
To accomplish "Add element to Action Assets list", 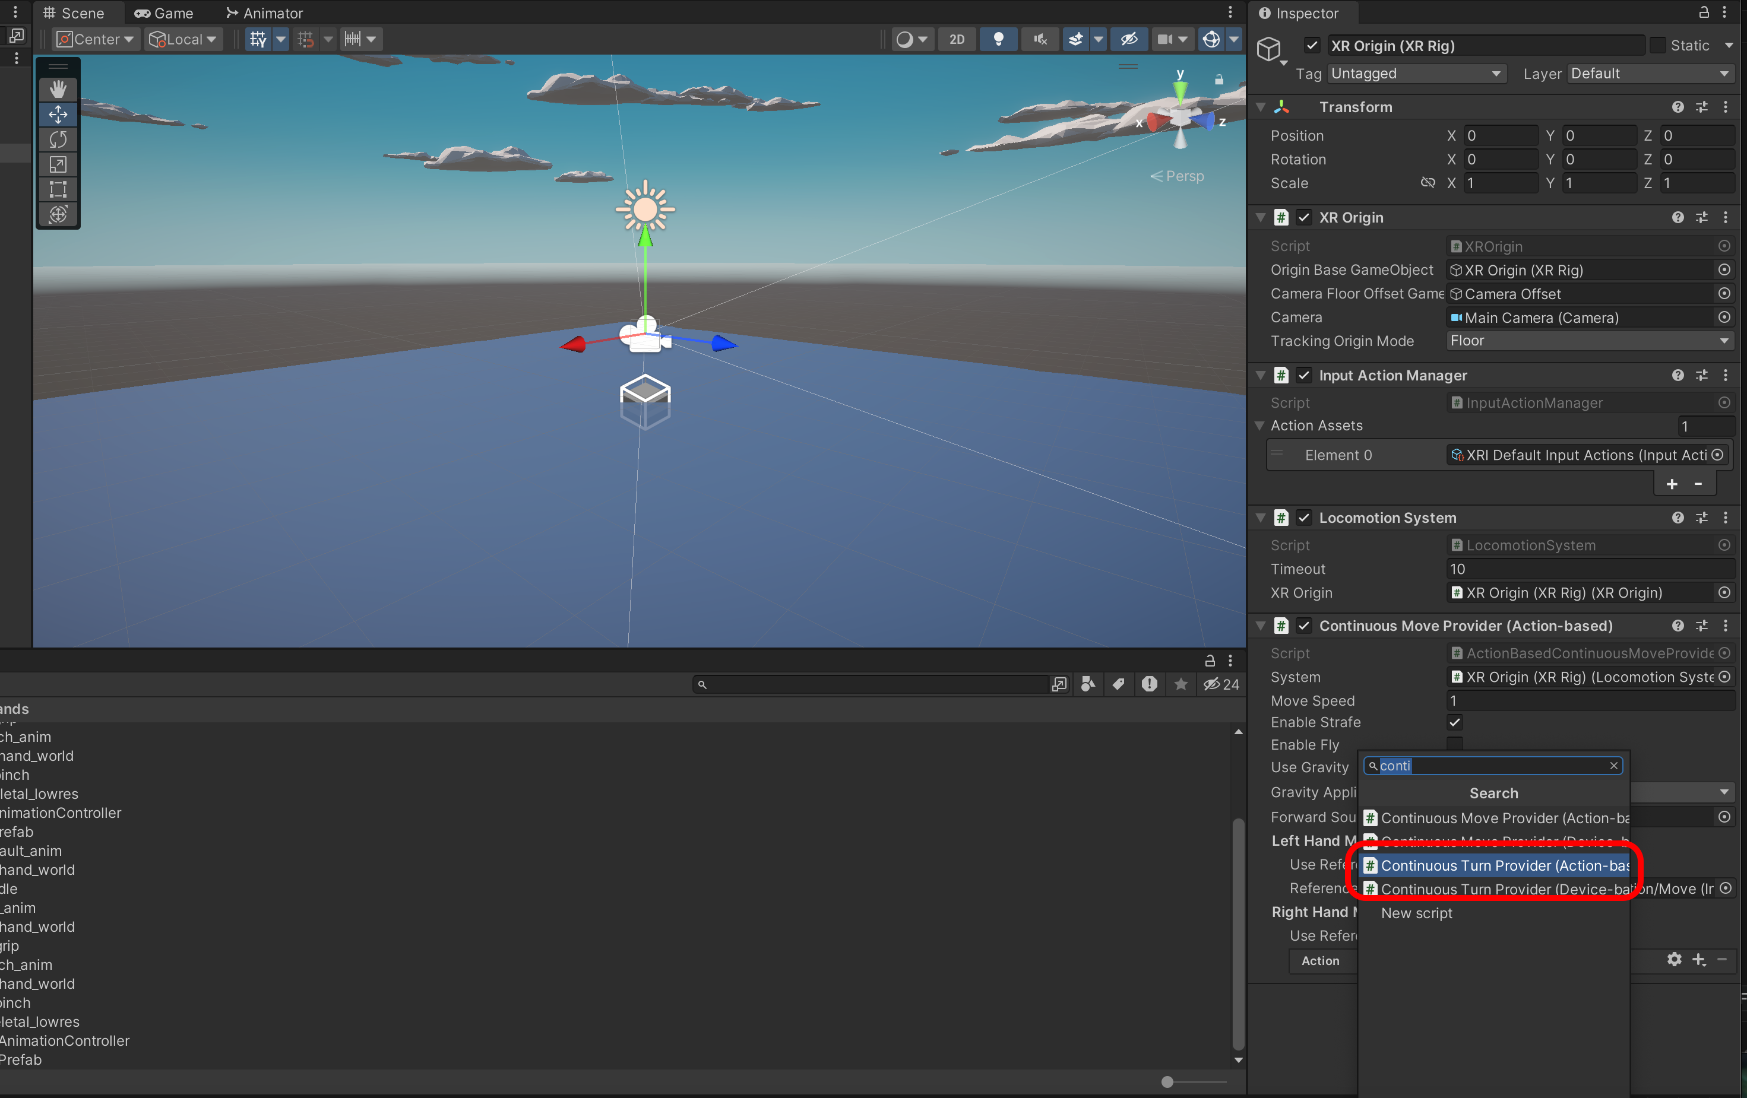I will [x=1672, y=484].
